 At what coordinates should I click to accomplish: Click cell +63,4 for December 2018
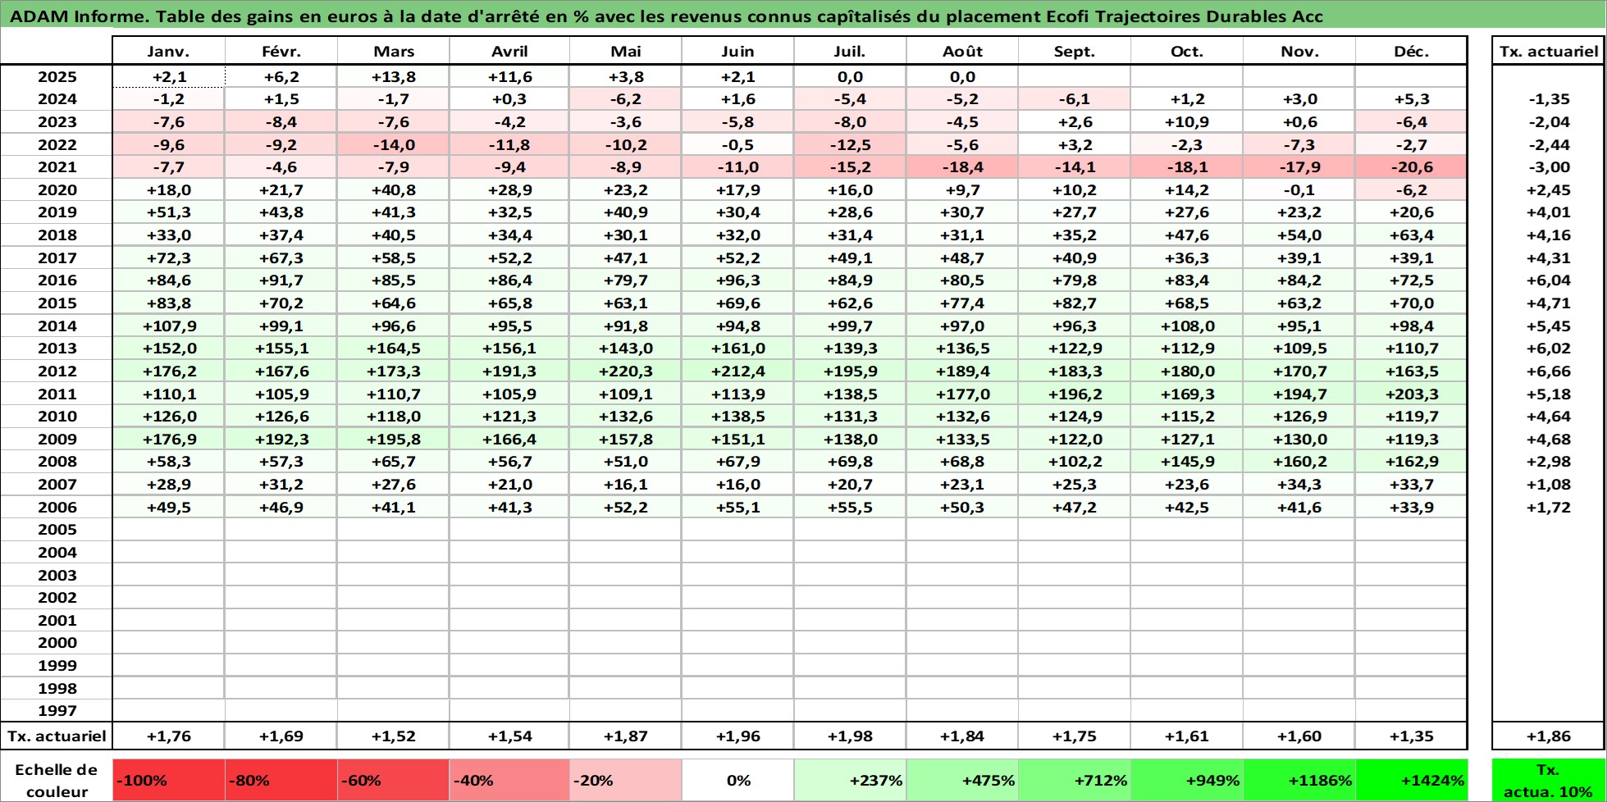click(1411, 235)
